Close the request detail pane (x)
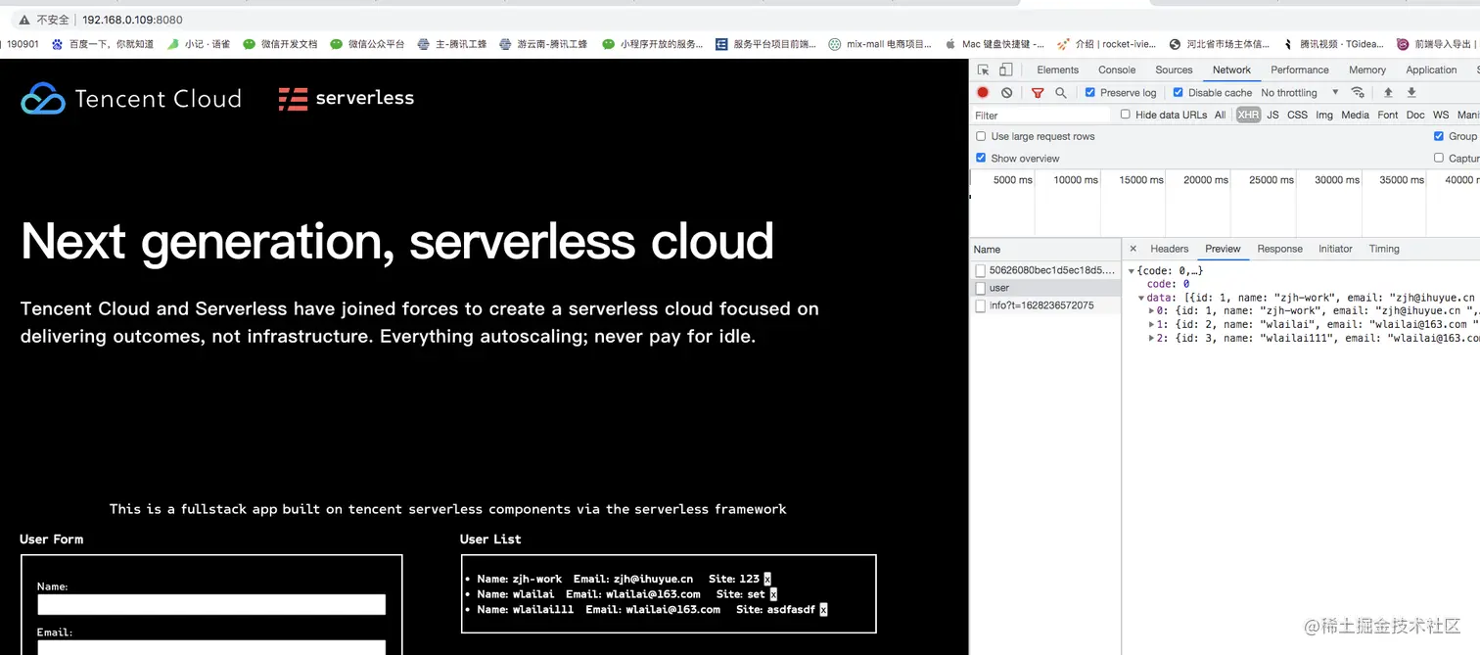This screenshot has height=655, width=1480. tap(1133, 249)
